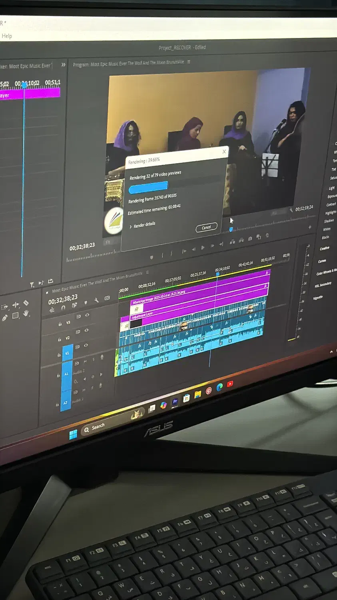The height and width of the screenshot is (600, 337).
Task: Toggle timeline snapping magnet icon
Action: [x=63, y=308]
